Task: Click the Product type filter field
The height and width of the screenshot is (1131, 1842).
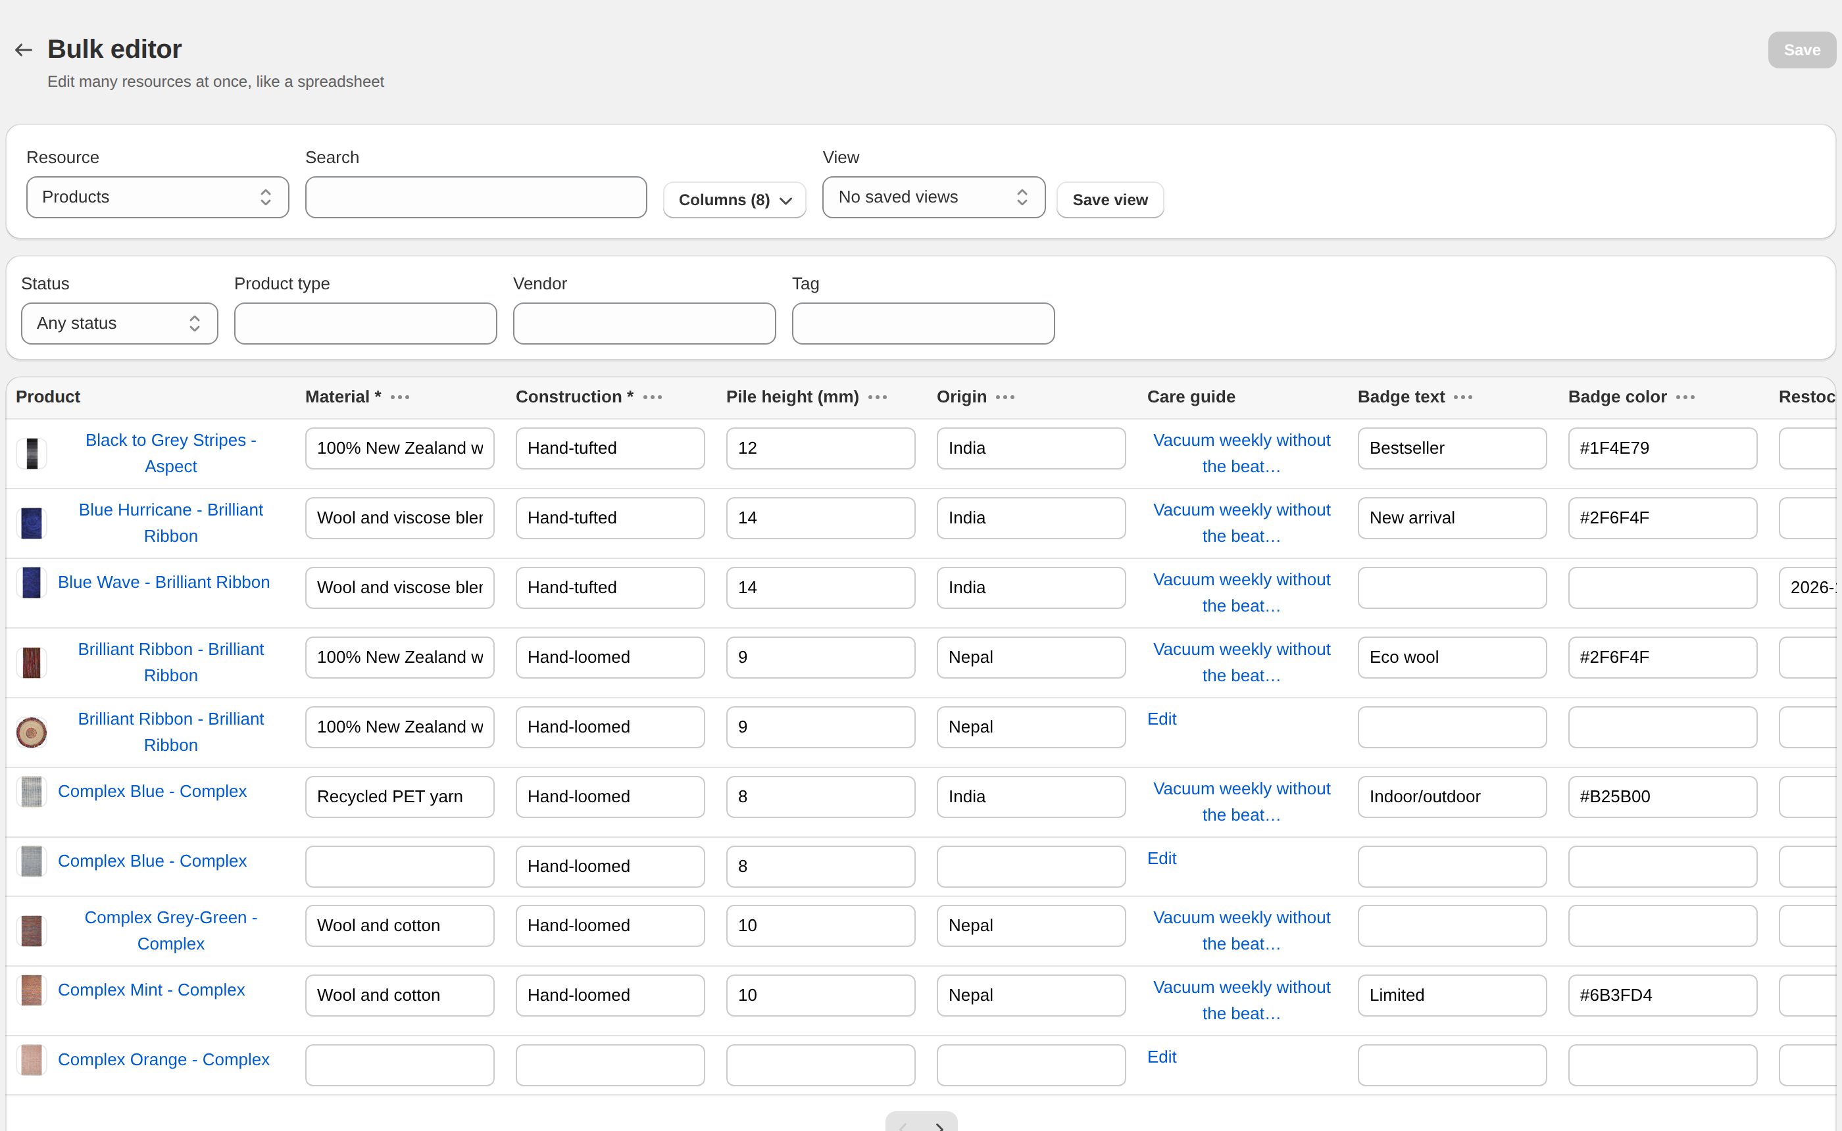Action: point(366,324)
